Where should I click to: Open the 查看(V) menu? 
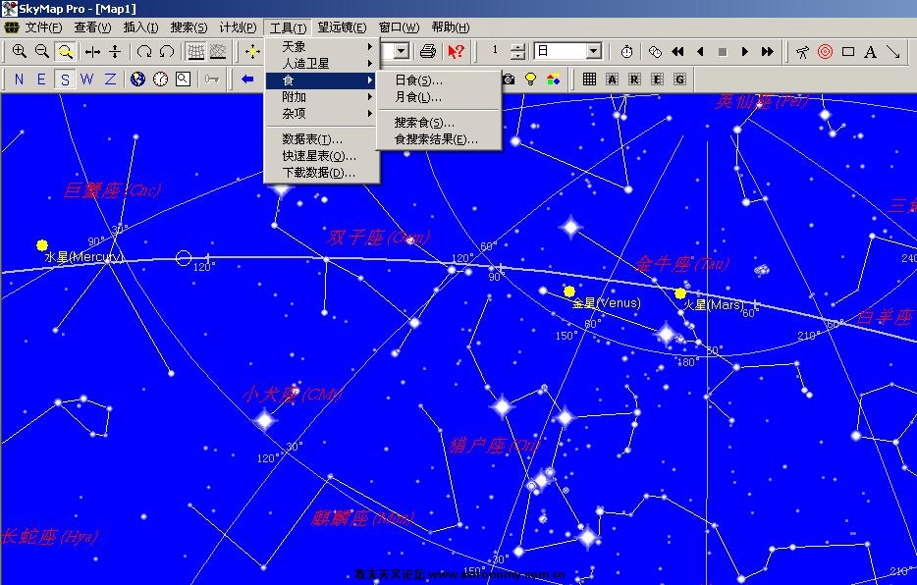click(x=92, y=27)
